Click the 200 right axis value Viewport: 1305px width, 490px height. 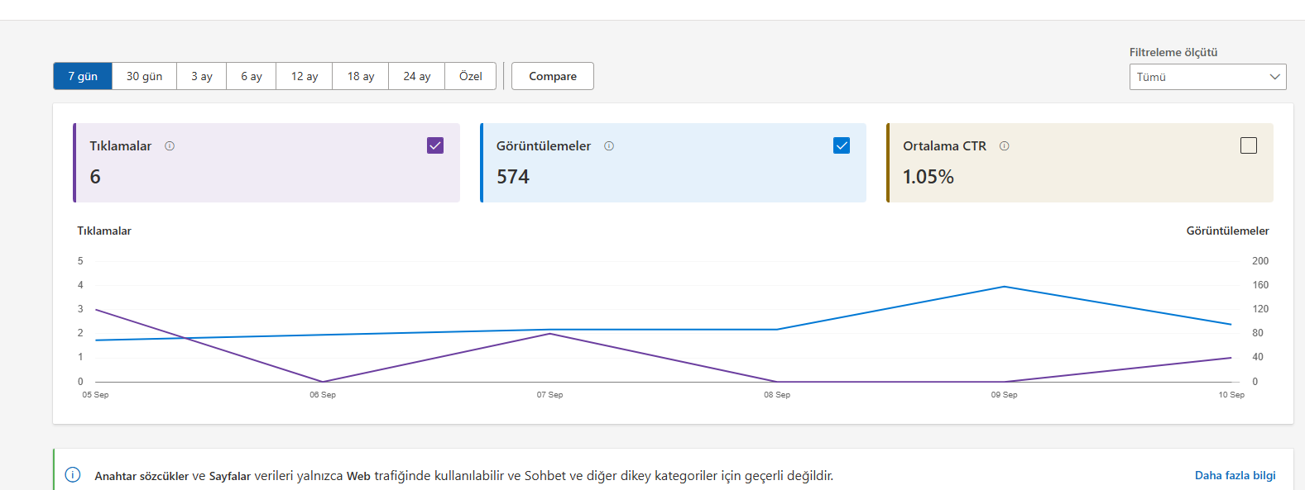(x=1260, y=261)
